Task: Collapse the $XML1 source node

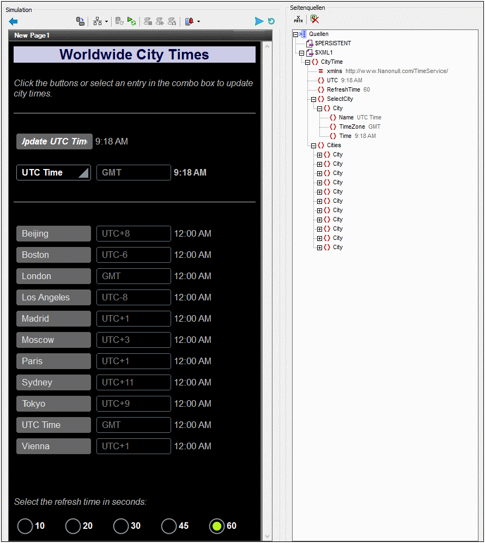Action: tap(301, 53)
